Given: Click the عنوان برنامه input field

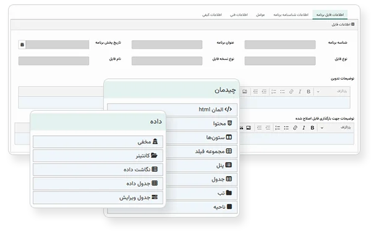Looking at the screenshot, I should [x=167, y=45].
